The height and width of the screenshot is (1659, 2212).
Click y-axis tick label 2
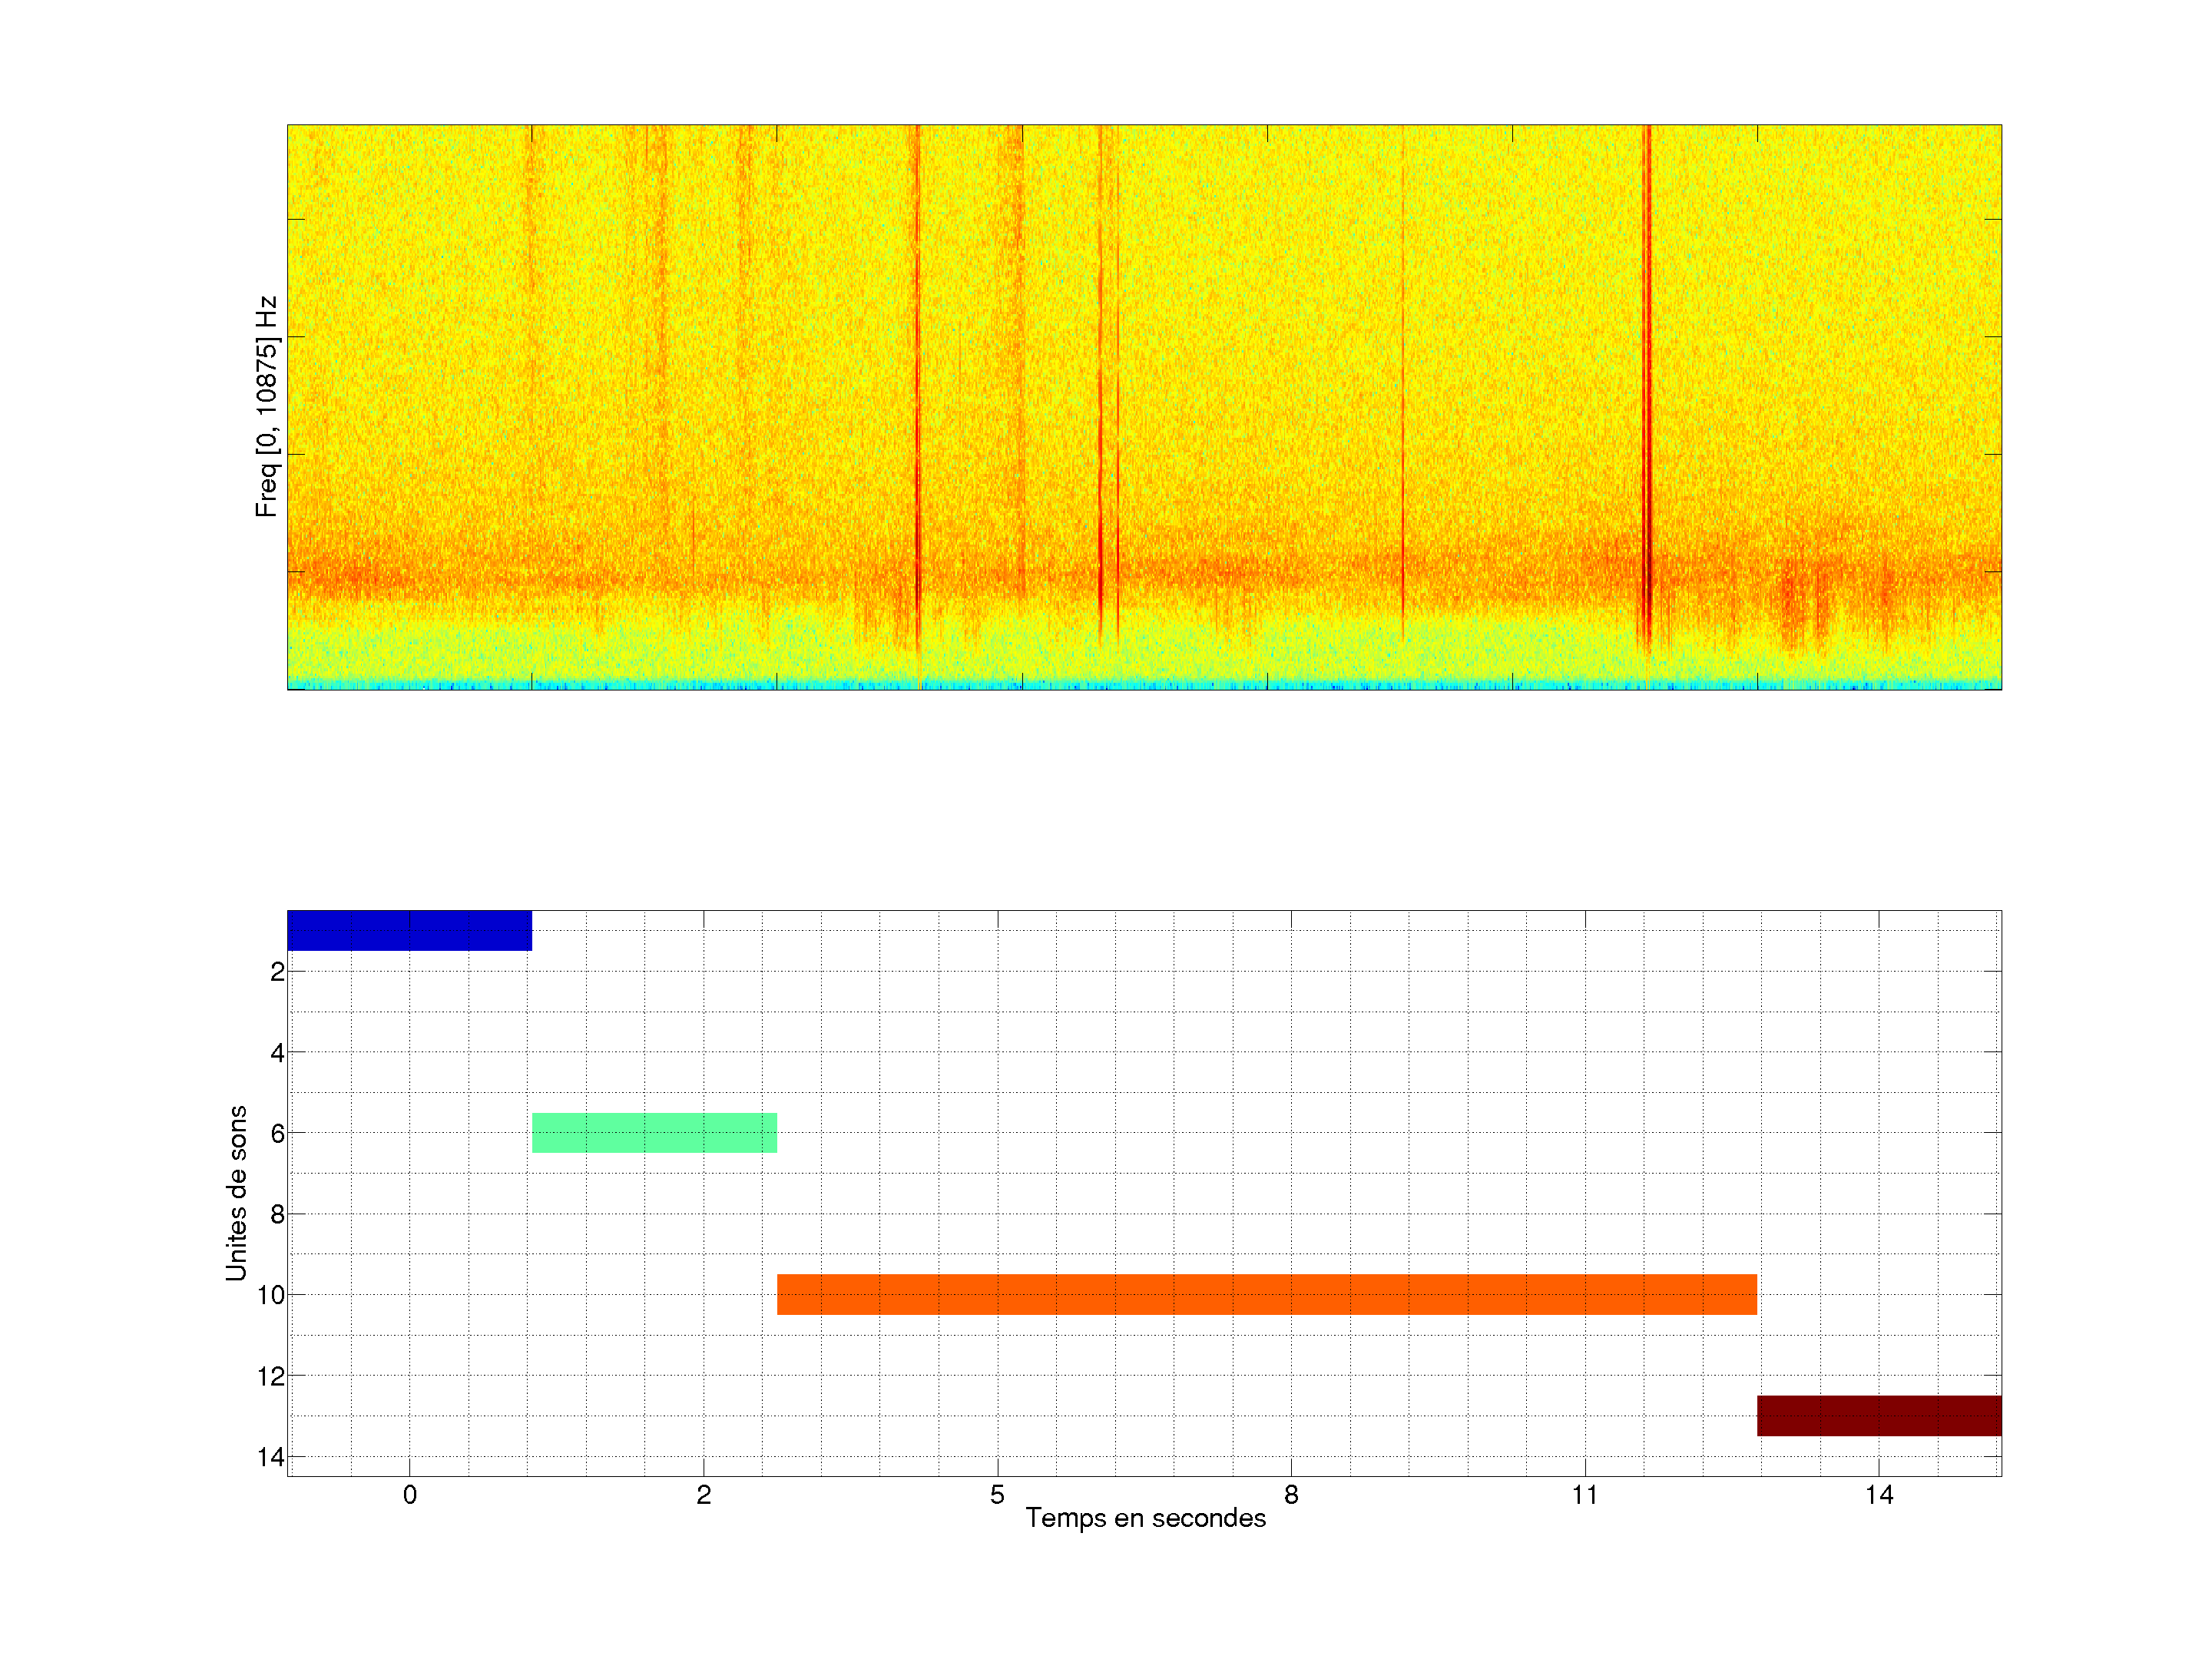pos(277,971)
